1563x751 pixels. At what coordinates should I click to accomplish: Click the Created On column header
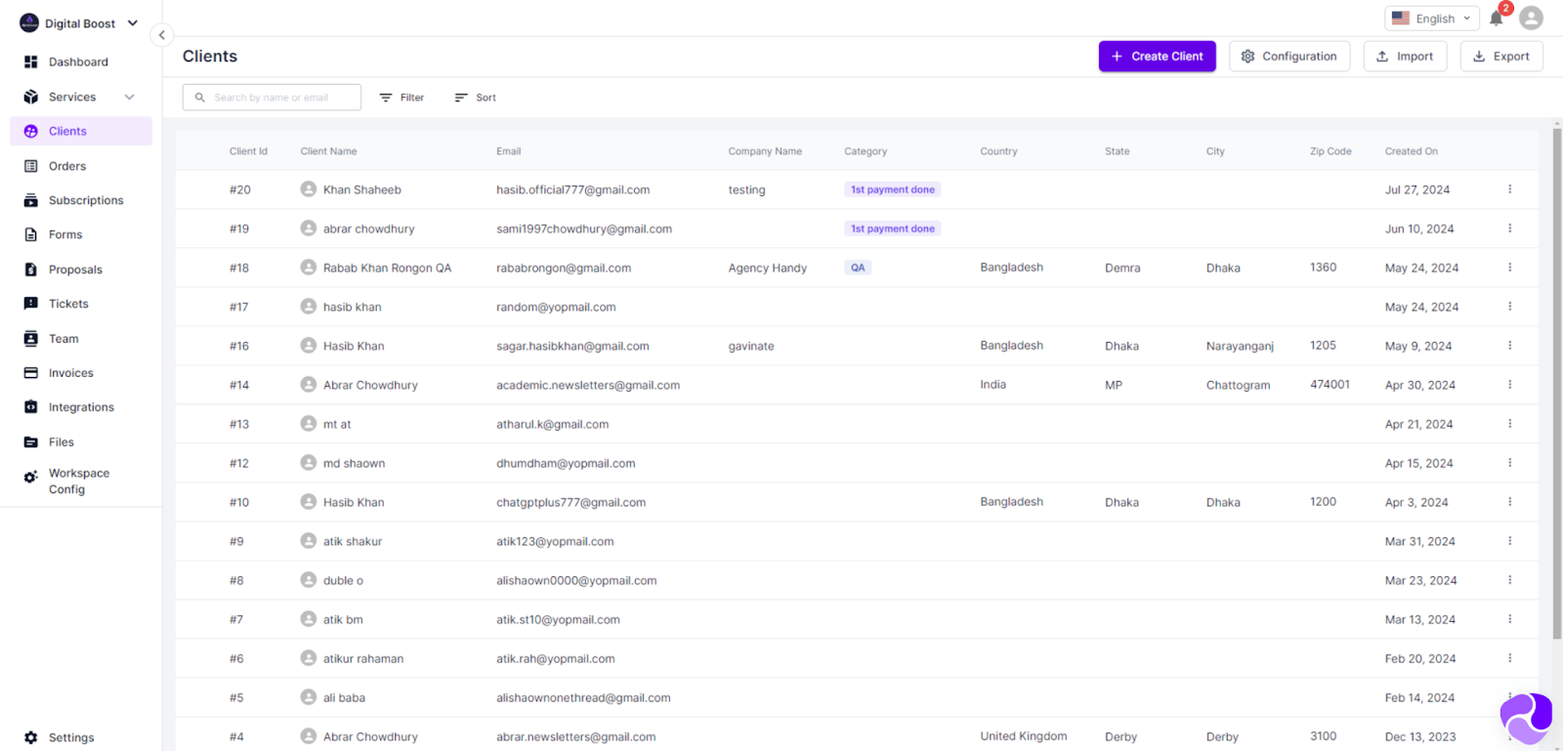point(1411,151)
